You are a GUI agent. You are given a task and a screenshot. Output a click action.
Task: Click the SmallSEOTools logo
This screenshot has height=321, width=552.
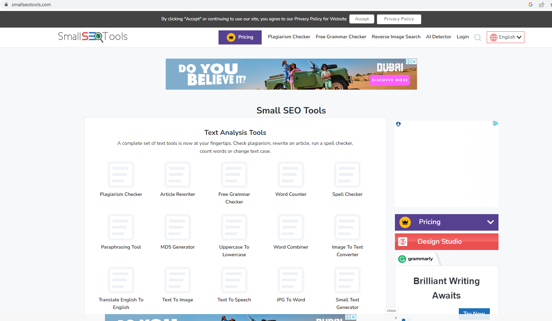(93, 37)
